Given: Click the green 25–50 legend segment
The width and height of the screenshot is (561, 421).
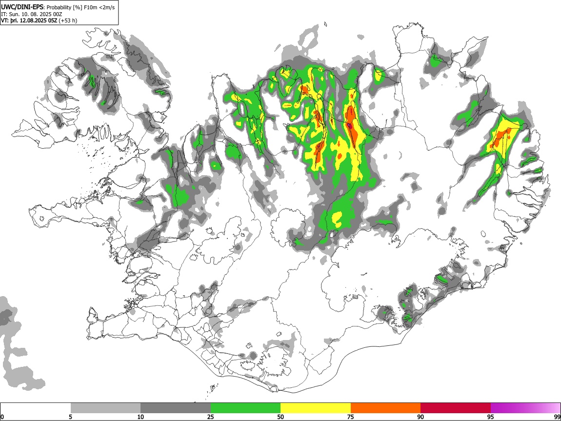Looking at the screenshot, I should click(245, 408).
